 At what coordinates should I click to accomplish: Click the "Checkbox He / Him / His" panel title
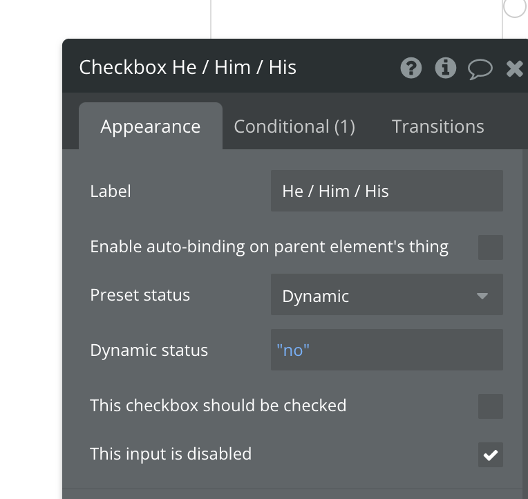click(x=188, y=68)
